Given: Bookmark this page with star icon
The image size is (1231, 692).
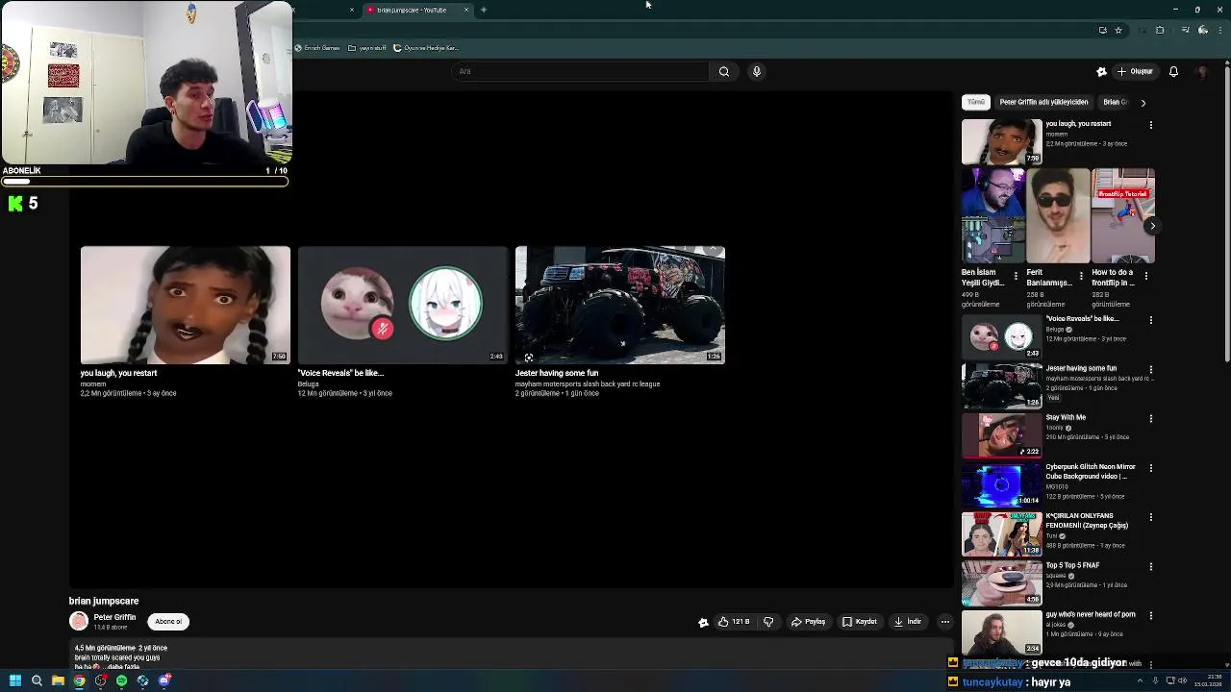Looking at the screenshot, I should coord(1118,30).
